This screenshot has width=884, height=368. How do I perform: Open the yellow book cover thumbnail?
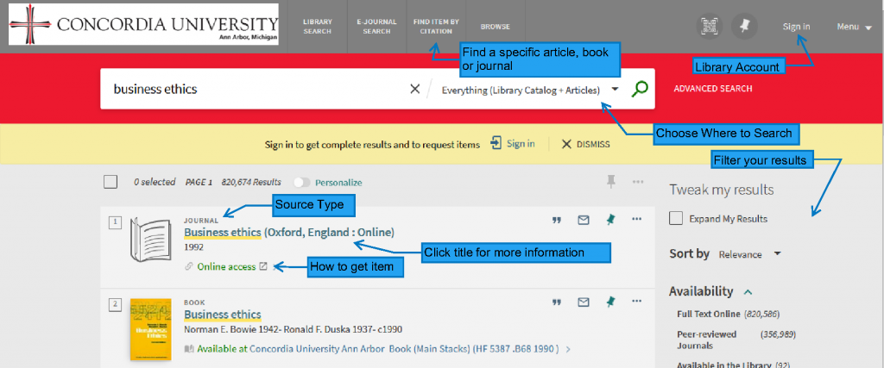coord(150,329)
